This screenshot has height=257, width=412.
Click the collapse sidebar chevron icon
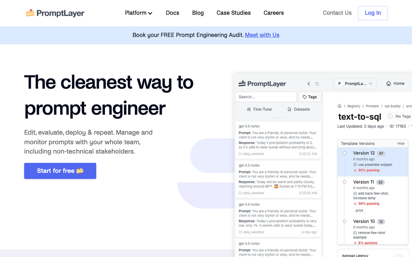coord(309,84)
